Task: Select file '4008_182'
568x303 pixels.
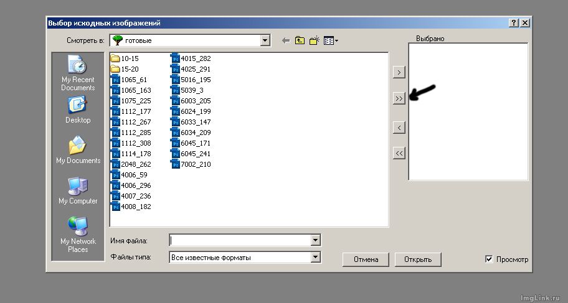Action: point(131,207)
